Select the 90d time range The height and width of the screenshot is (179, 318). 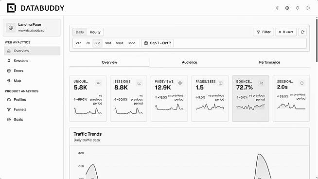pos(108,43)
